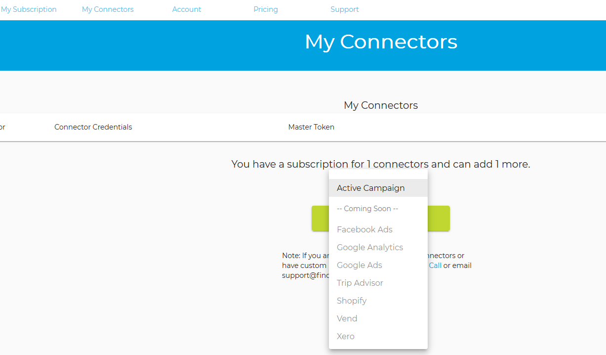This screenshot has width=606, height=355.
Task: Follow the 'Call' link in the note
Action: click(x=435, y=266)
